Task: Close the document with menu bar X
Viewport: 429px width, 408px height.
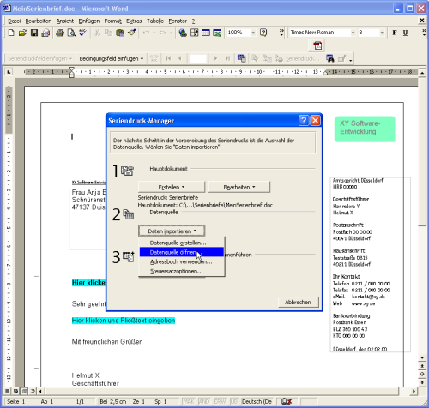Action: point(421,21)
